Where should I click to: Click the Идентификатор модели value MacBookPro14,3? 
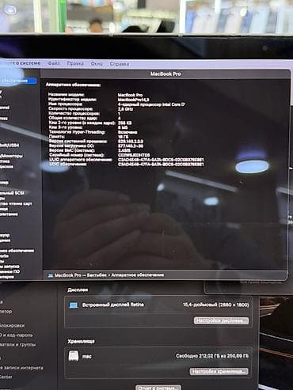[x=133, y=100]
